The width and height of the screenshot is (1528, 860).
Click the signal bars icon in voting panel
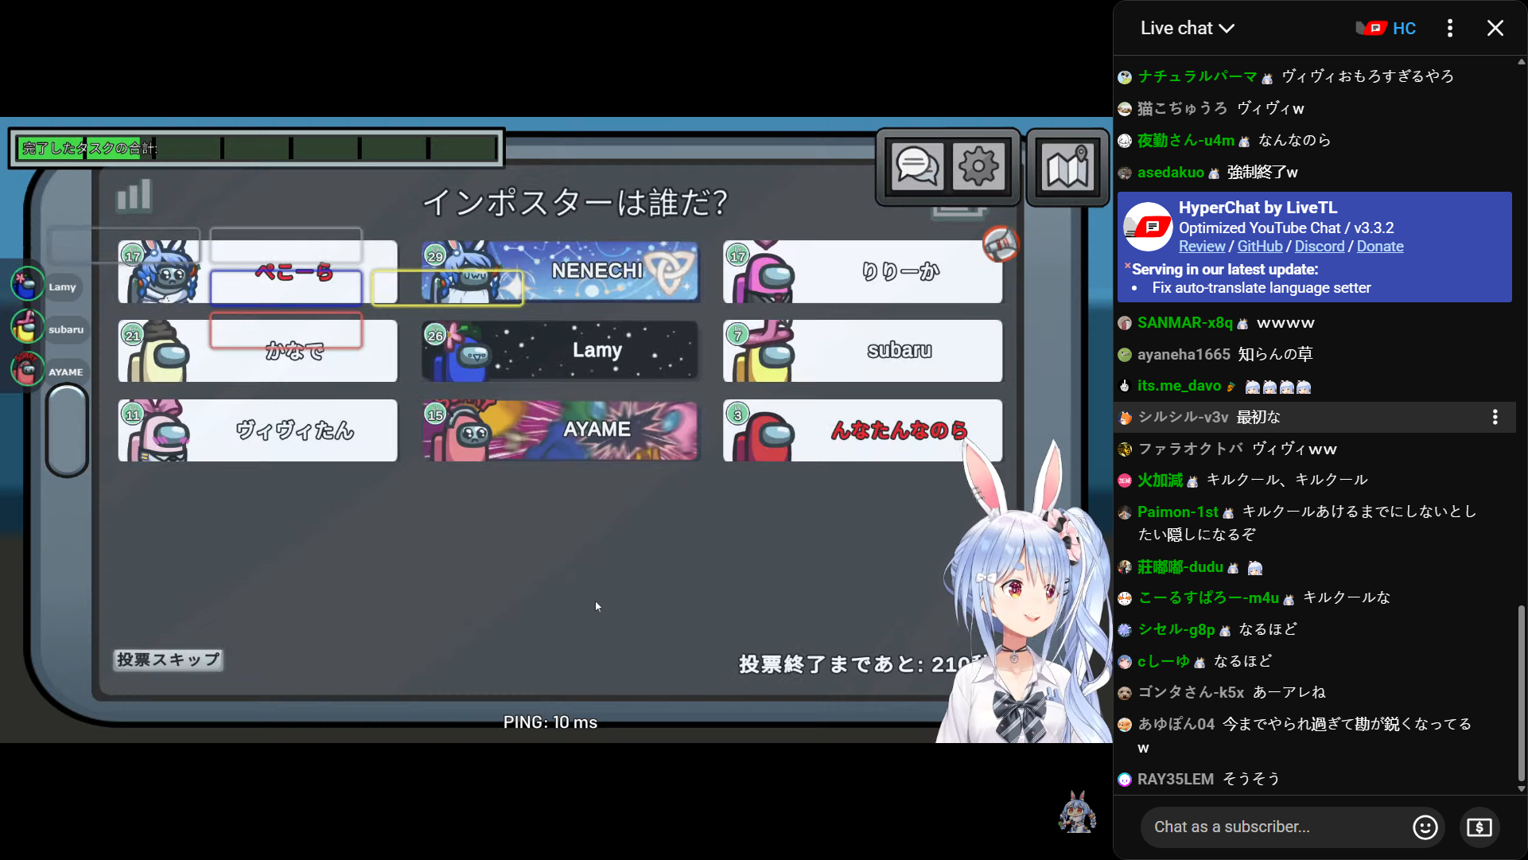click(134, 195)
